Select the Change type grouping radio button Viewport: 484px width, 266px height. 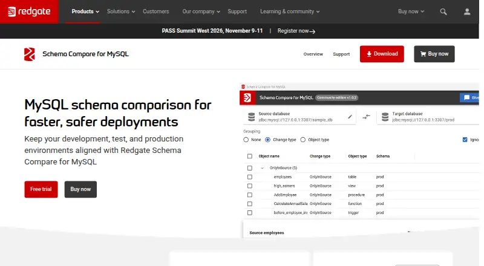coord(267,140)
